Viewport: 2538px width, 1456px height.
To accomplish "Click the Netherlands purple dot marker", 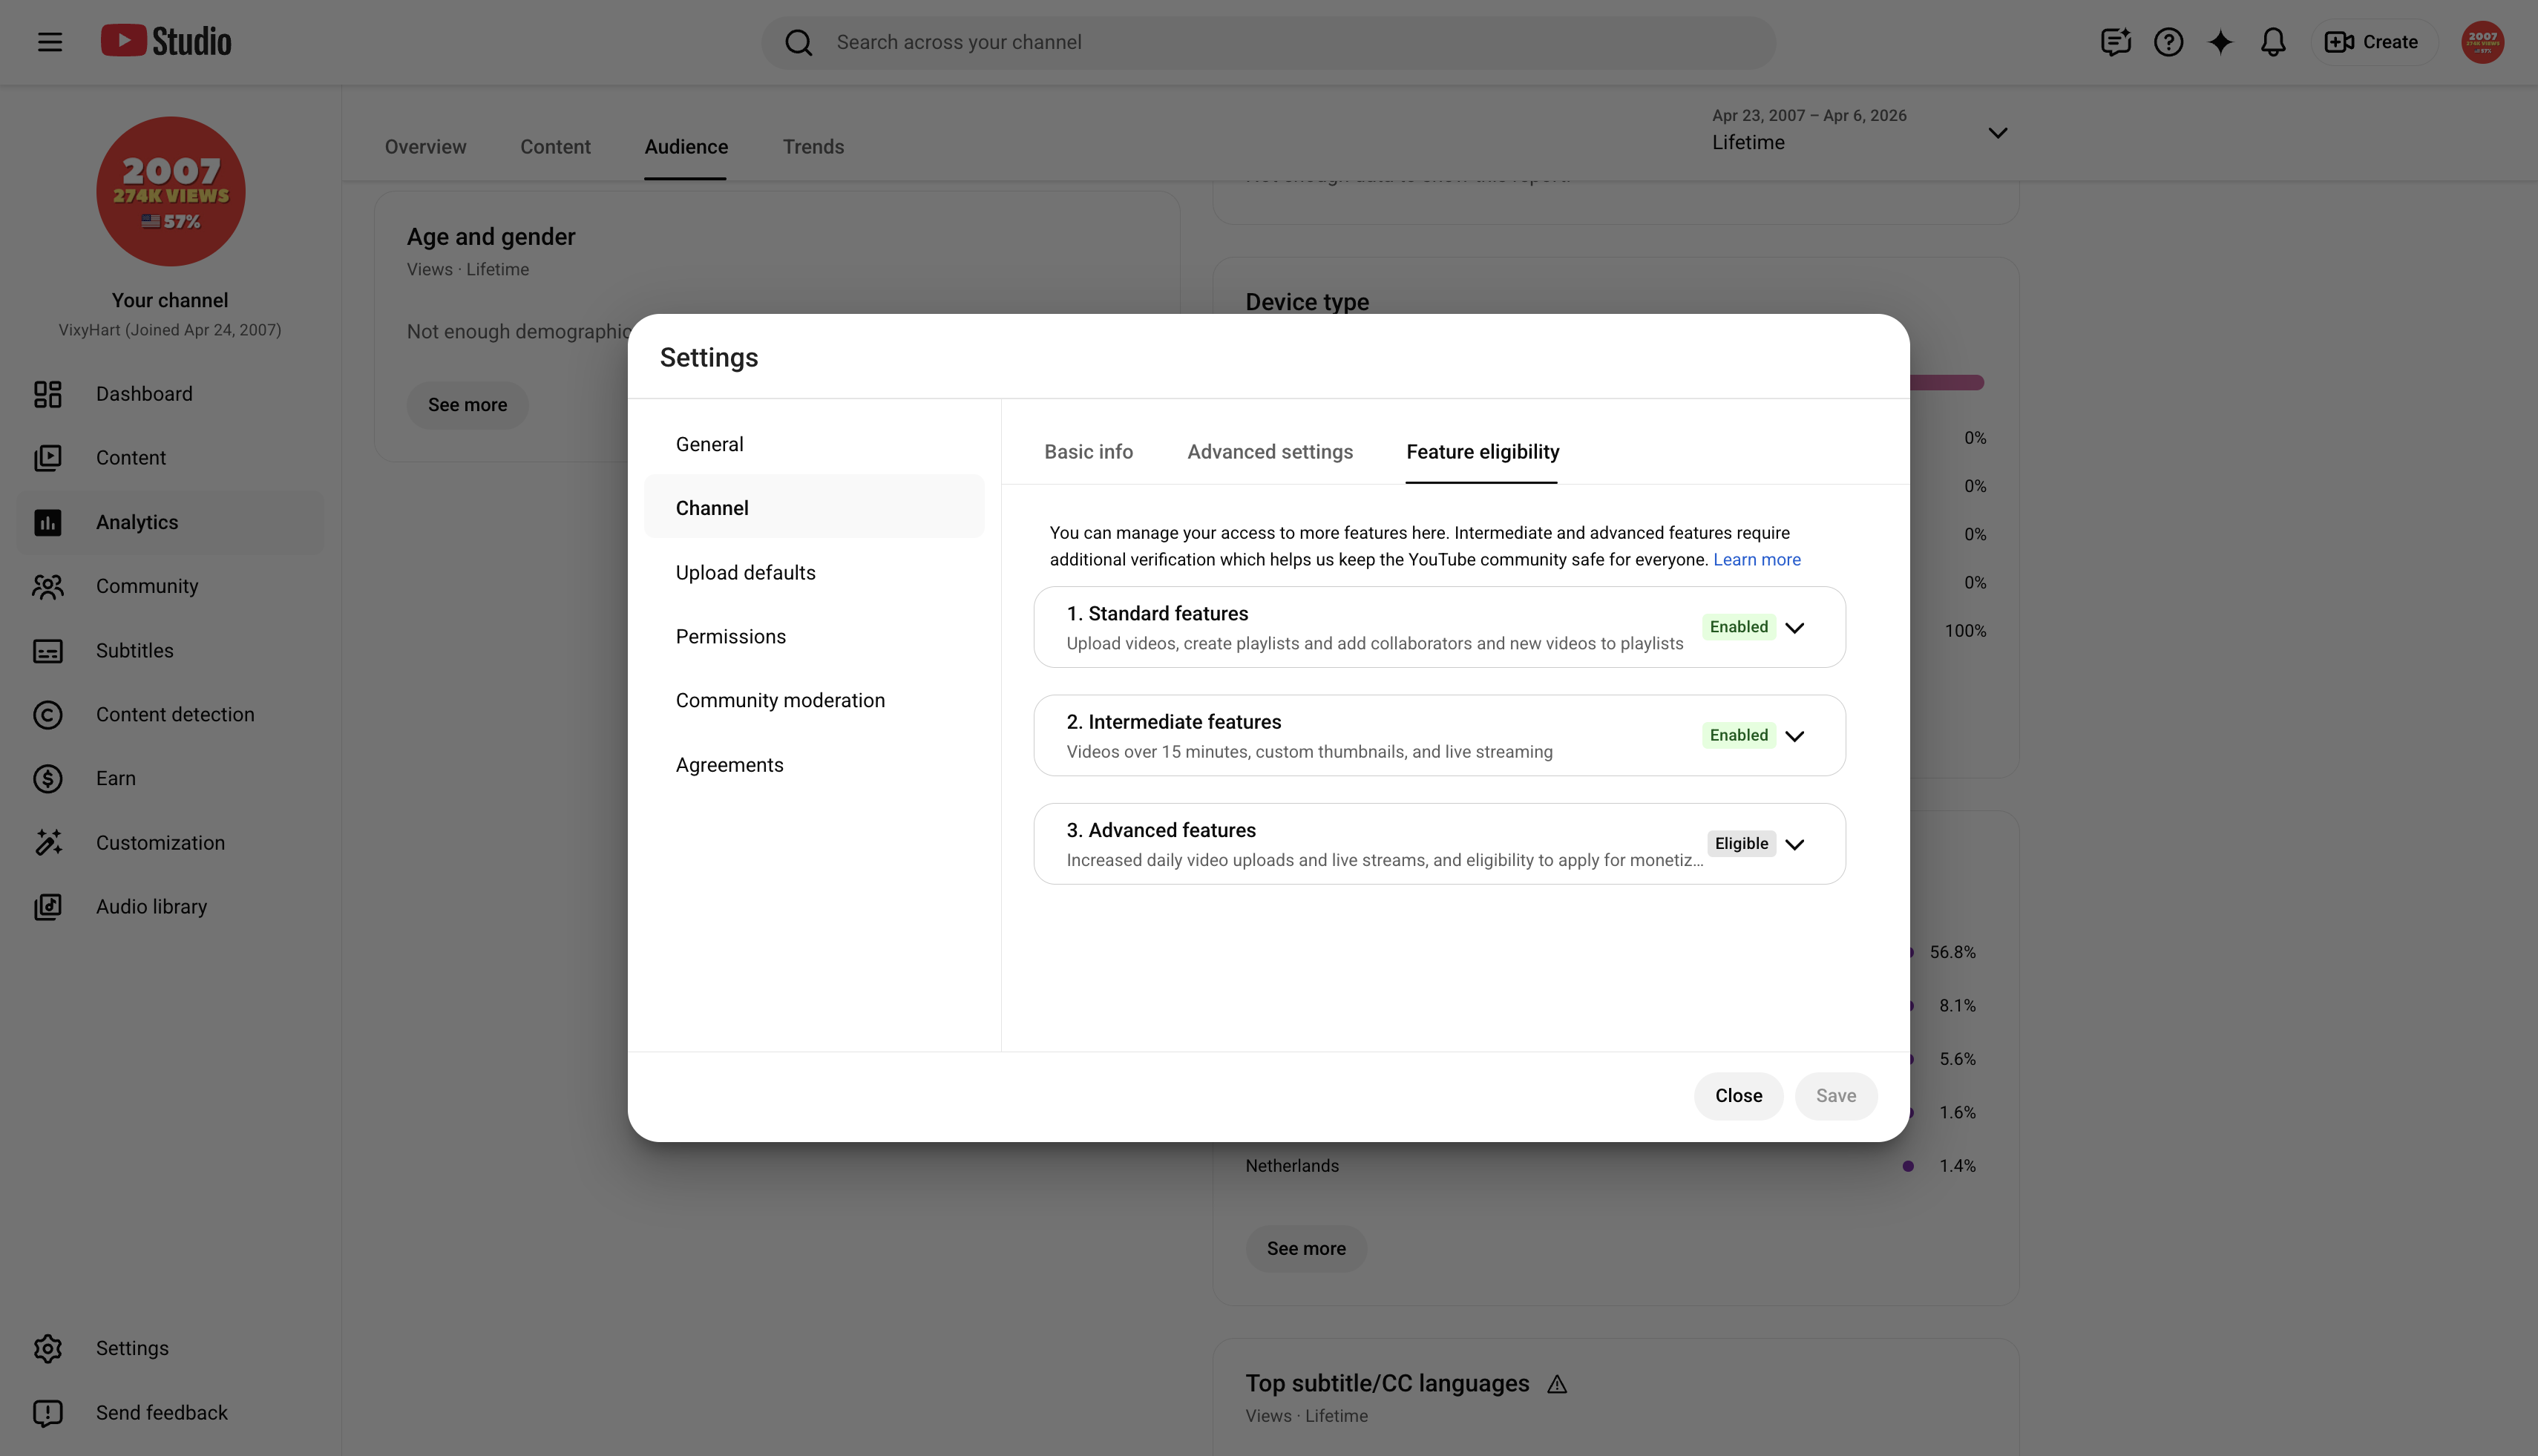I will coord(1907,1166).
